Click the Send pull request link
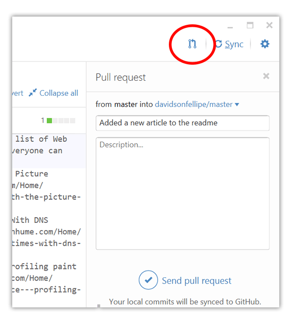 (197, 281)
